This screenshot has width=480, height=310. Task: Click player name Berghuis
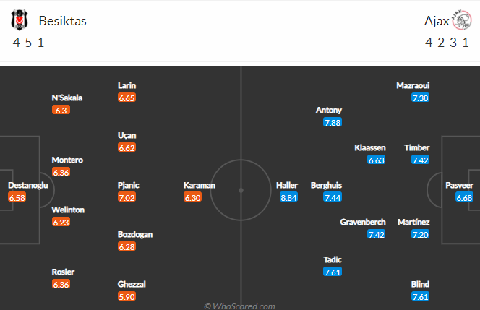coord(326,185)
